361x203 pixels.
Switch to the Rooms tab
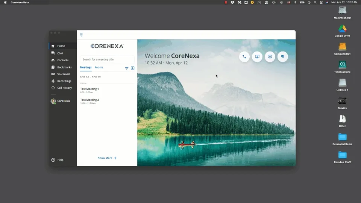click(99, 67)
